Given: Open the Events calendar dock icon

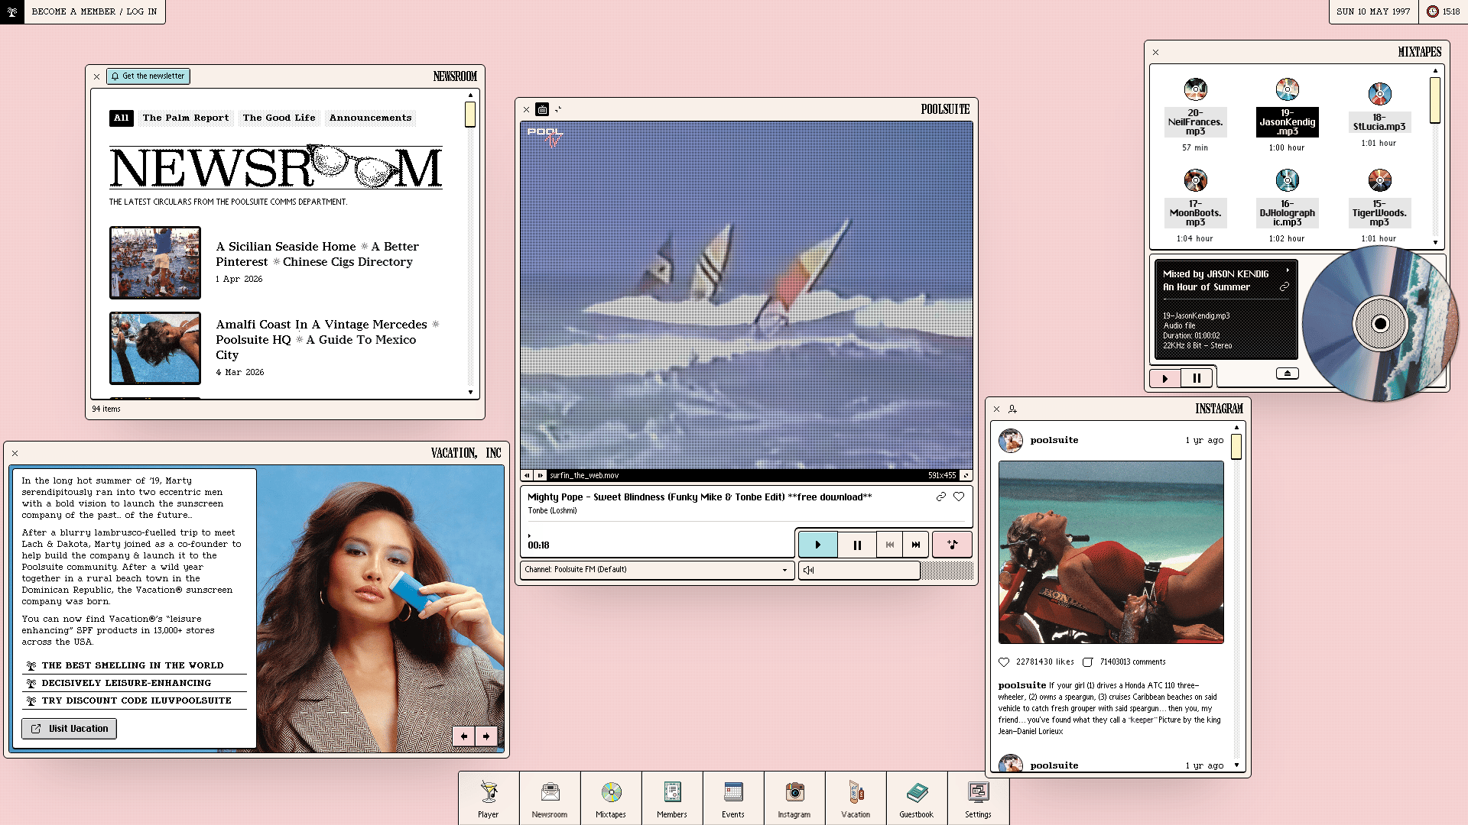Looking at the screenshot, I should pyautogui.click(x=733, y=798).
